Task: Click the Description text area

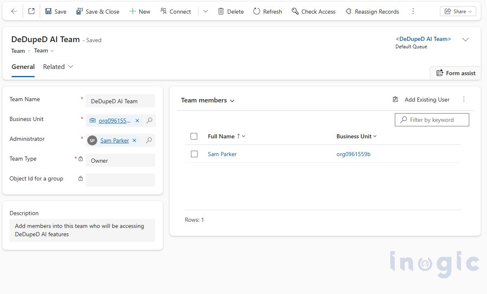Action: point(82,230)
